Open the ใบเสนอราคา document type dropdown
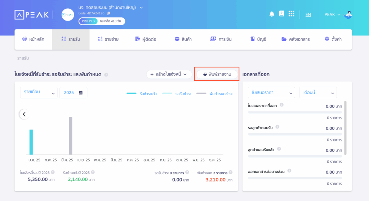 (x=271, y=93)
